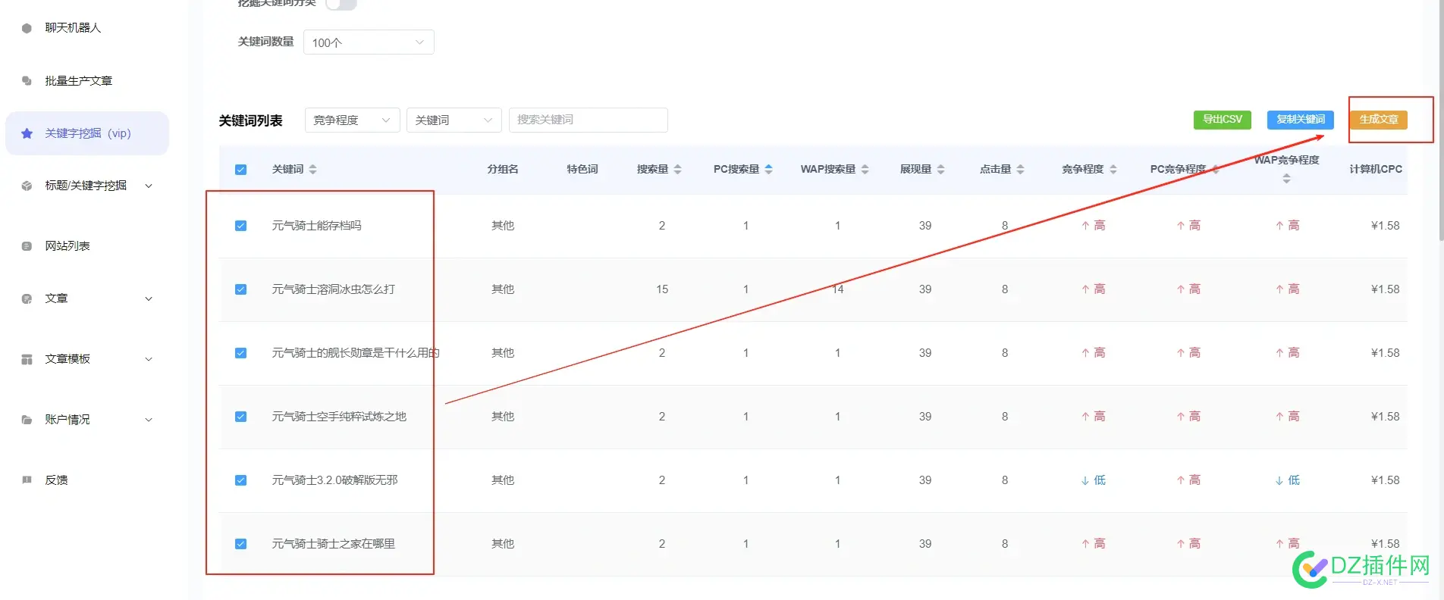Sort by the 关键词 column arrows
This screenshot has height=600, width=1444.
(x=312, y=170)
